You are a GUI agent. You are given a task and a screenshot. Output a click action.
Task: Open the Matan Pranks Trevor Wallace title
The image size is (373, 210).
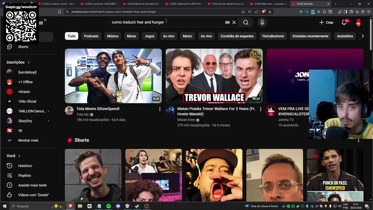[216, 111]
